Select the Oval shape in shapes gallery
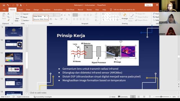The width and height of the screenshot is (180, 101). pos(114,14)
